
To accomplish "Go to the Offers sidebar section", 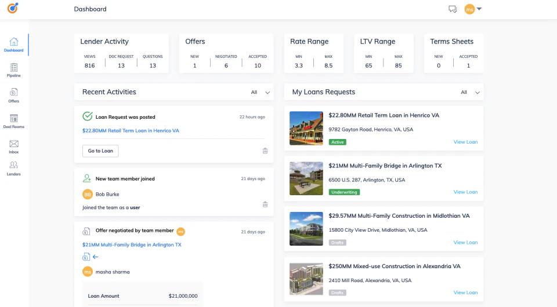I will [x=14, y=93].
